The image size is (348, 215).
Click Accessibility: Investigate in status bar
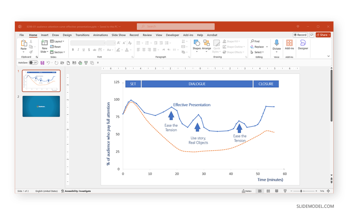[76, 191]
